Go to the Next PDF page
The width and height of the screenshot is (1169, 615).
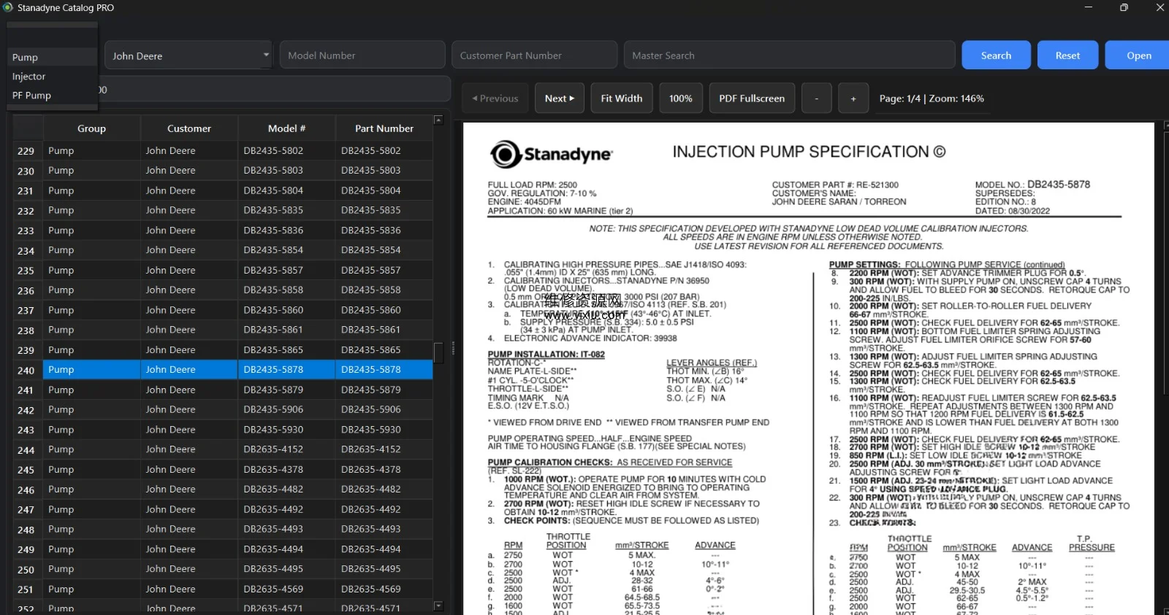point(560,98)
